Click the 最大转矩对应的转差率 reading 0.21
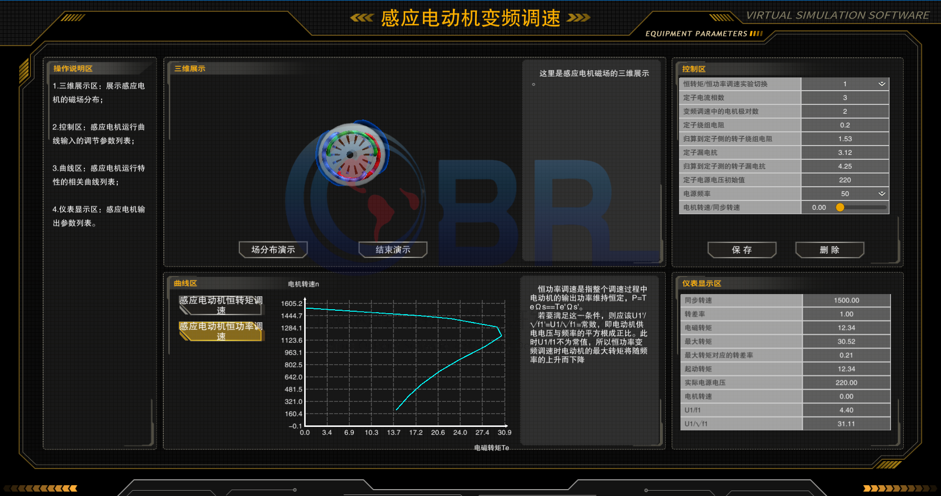This screenshot has height=496, width=941. click(846, 355)
